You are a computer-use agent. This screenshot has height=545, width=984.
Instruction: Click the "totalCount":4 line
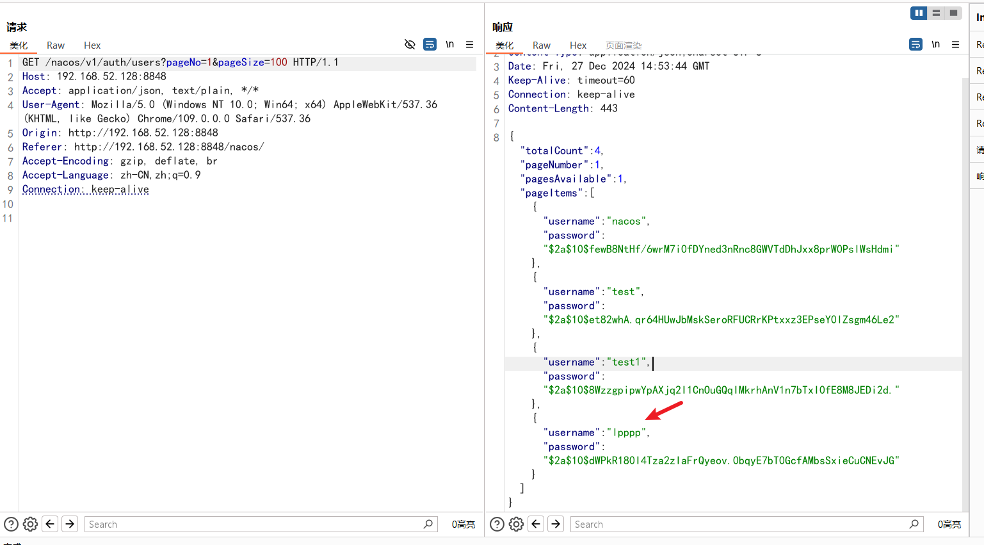coord(562,150)
